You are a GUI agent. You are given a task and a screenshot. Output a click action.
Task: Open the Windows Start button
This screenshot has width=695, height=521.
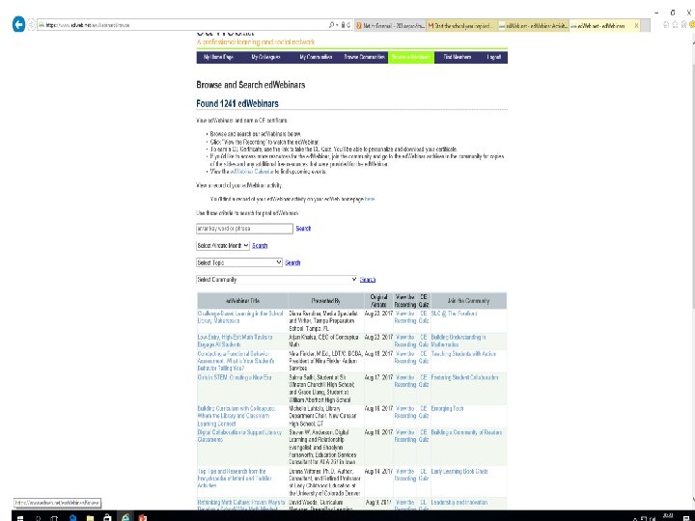20,517
